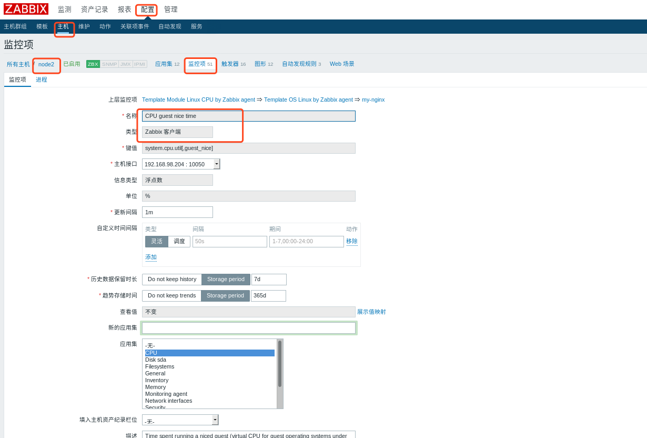Viewport: 647px width, 438px height.
Task: Click the 更新间隔 input field
Action: (177, 212)
